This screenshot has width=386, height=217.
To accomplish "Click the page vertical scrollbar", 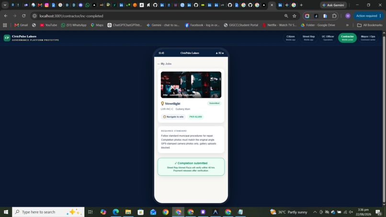I will click(384, 119).
